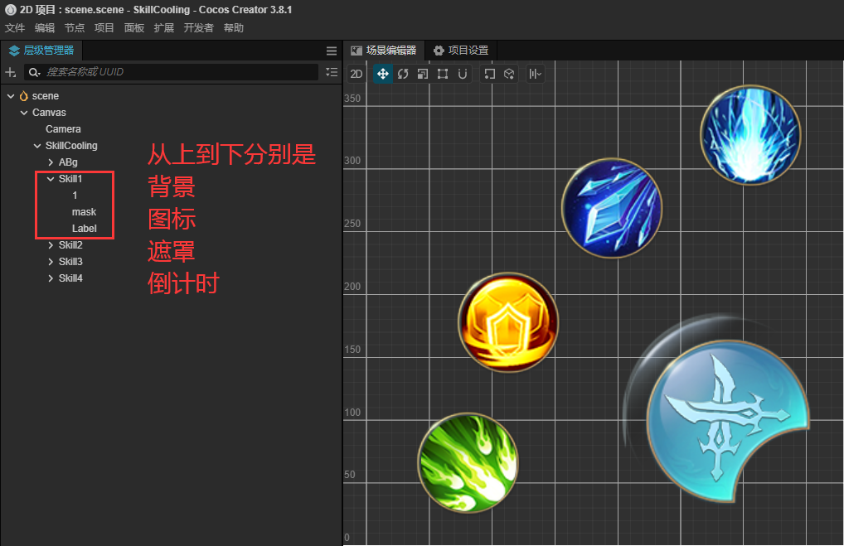Open the 扩展 menu
The width and height of the screenshot is (844, 546).
point(163,28)
